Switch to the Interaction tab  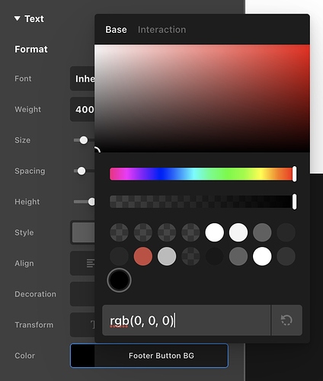(161, 30)
